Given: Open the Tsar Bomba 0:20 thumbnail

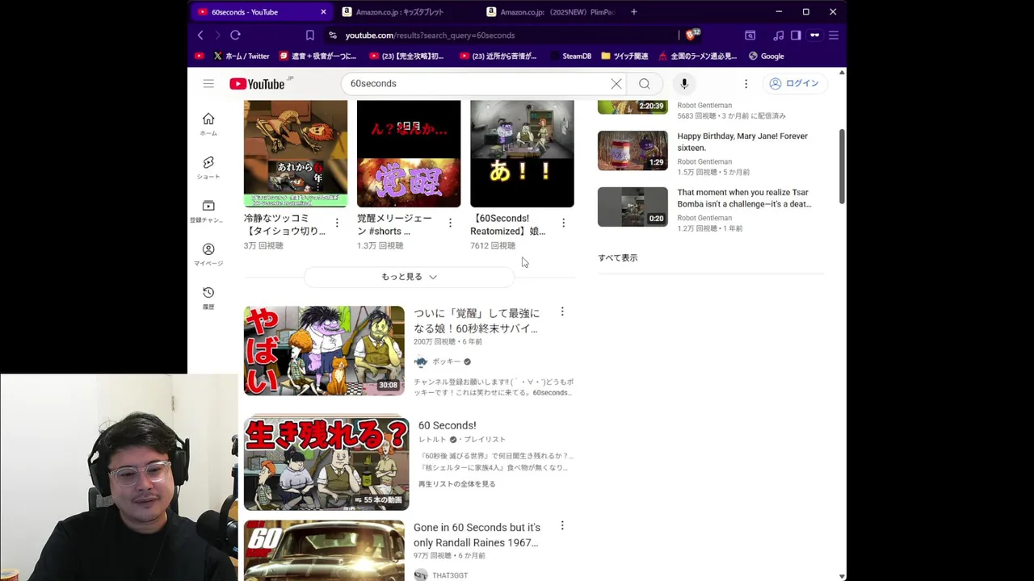Looking at the screenshot, I should 633,207.
